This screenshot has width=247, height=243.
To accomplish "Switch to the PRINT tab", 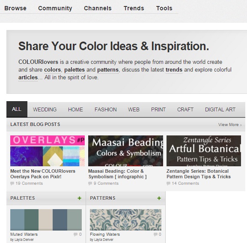I will 158,110.
